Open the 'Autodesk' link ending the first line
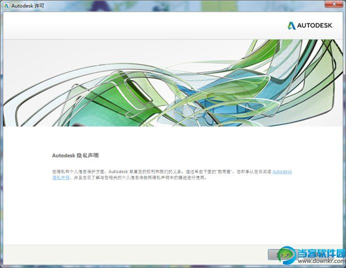 282,172
